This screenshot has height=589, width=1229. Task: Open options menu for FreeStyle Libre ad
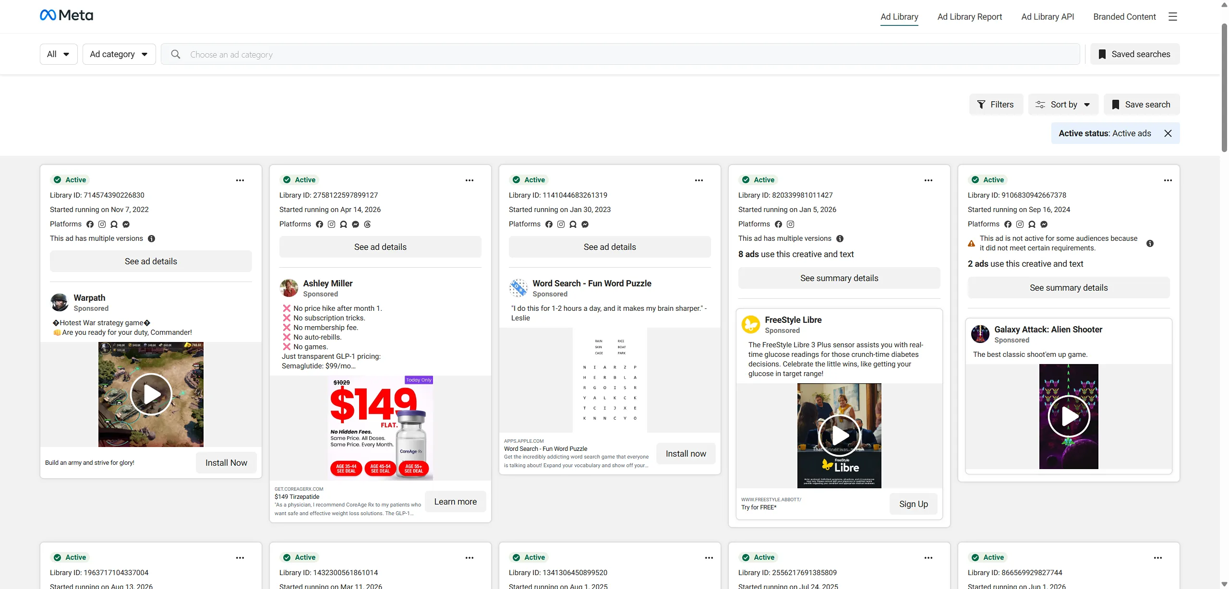pyautogui.click(x=928, y=180)
